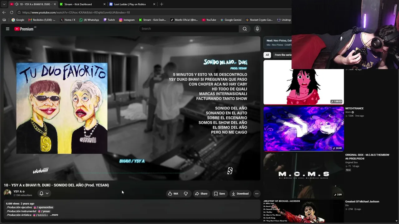Open the WITCHTRANCE video title

coord(354,109)
